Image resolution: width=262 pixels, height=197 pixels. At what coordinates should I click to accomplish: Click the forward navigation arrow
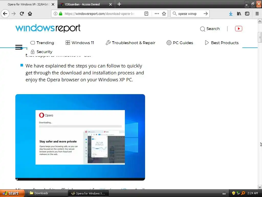point(14,14)
